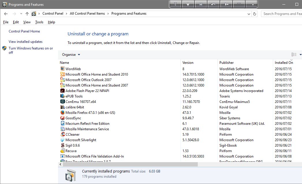Click the wrench icon in title toolbar
This screenshot has height=184, width=302.
point(188,4)
